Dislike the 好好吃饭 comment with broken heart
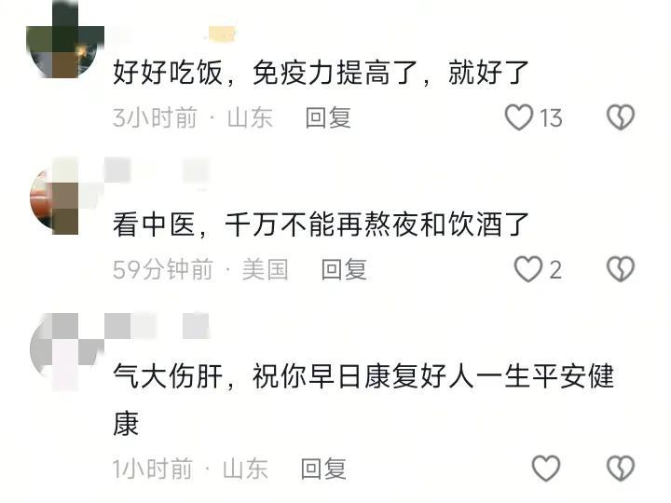 point(621,116)
